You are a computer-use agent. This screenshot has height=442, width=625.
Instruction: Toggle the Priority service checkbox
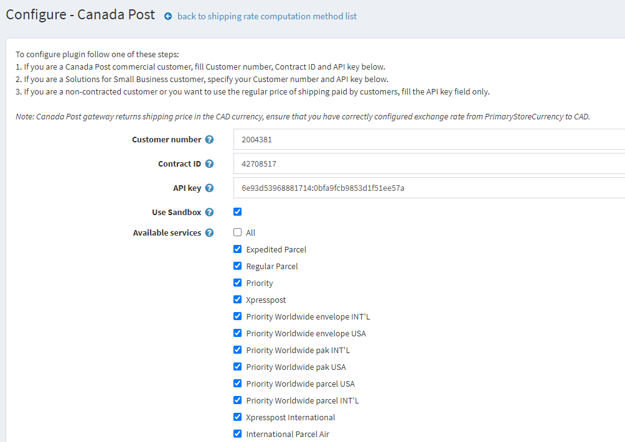[x=238, y=282]
